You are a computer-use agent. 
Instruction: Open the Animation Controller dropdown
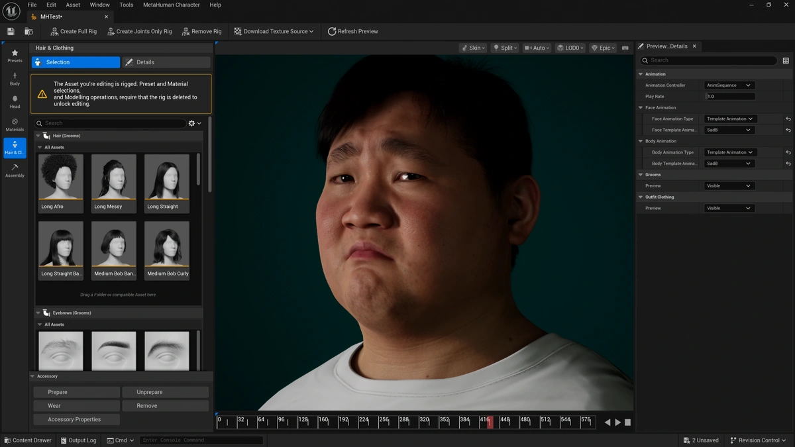click(729, 85)
